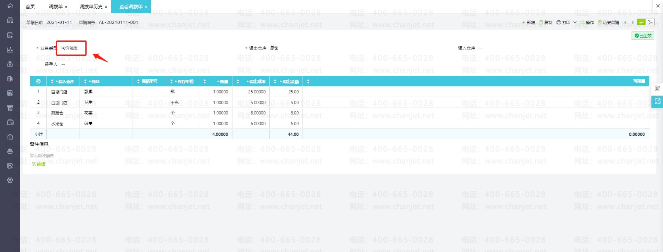663x252 pixels.
Task: Click the 新增 add button
Action: pyautogui.click(x=528, y=22)
